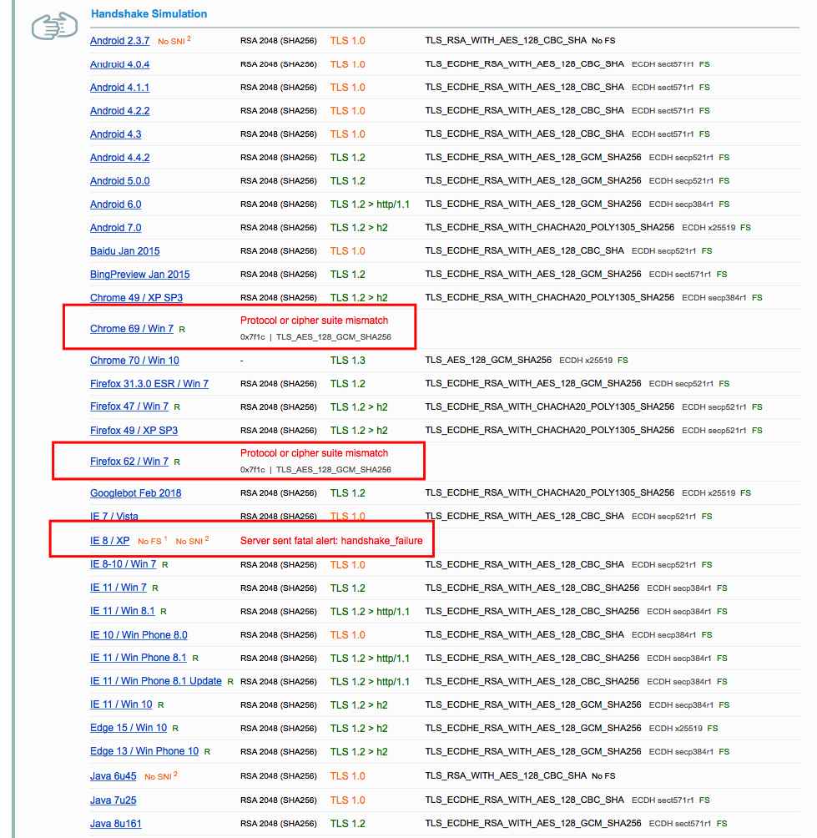Open the Android 4.3 client link
The height and width of the screenshot is (838, 817).
click(115, 134)
